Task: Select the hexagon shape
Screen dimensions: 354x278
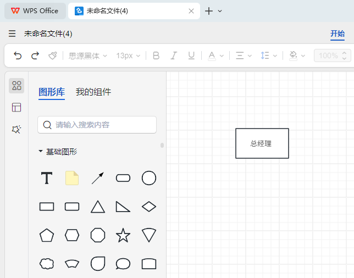Action: tap(72, 235)
